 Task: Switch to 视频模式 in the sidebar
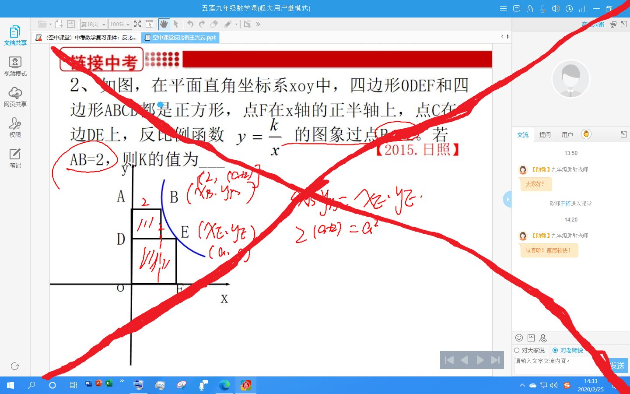pos(15,66)
